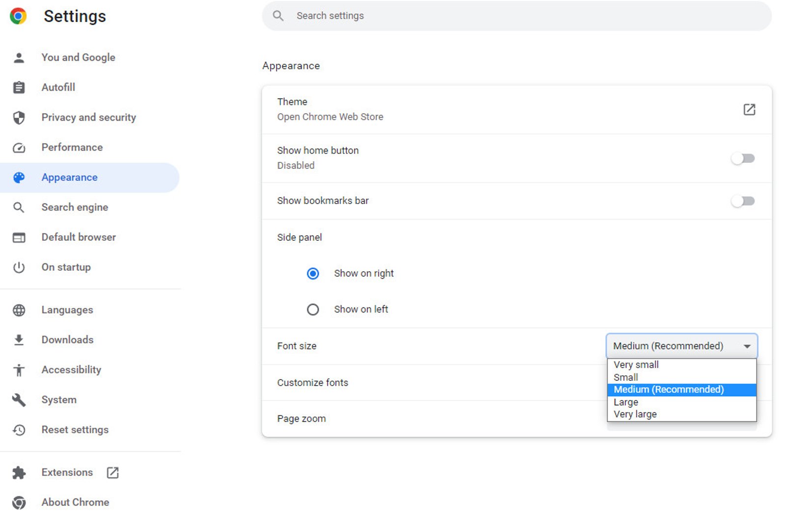Select the Appearance sidebar item
This screenshot has height=519, width=786.
tap(89, 178)
